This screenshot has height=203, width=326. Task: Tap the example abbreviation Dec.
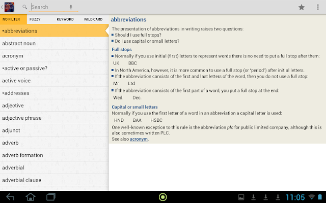(137, 98)
